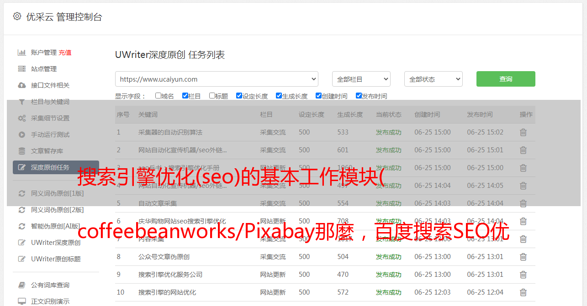The width and height of the screenshot is (587, 306).
Task: Click the UWriter原创标题 edit icon
Action: pyautogui.click(x=21, y=259)
